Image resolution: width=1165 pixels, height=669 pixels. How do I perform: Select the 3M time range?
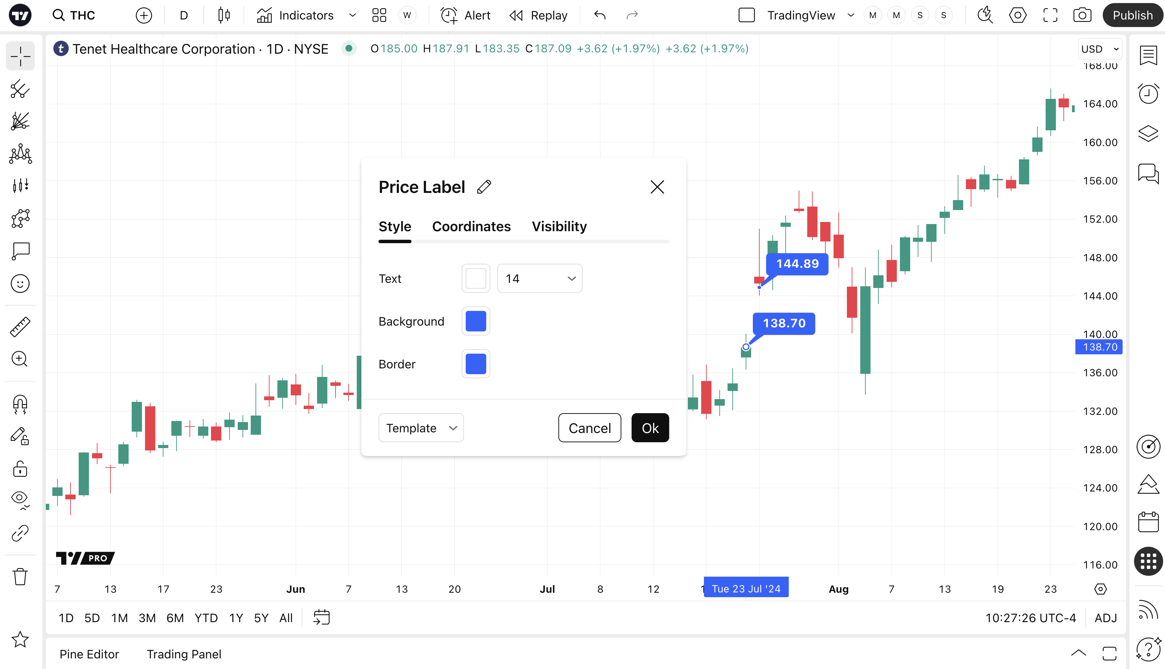coord(147,618)
